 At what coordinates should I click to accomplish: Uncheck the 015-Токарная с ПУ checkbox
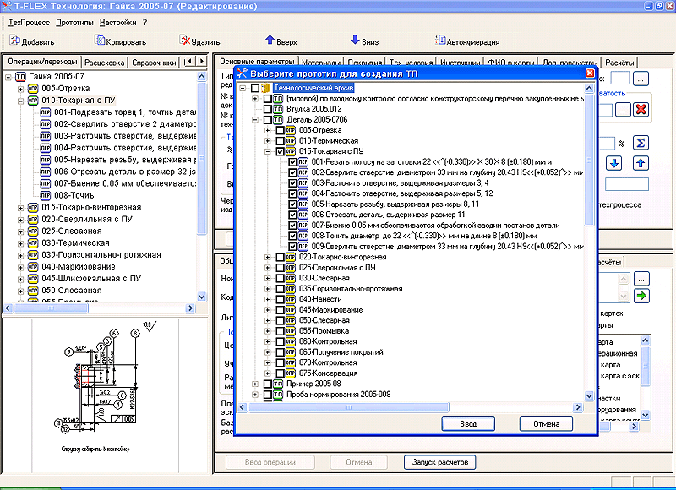pos(280,151)
